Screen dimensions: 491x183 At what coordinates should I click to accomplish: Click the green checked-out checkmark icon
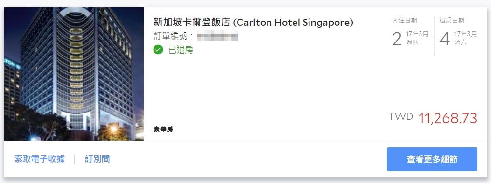[x=158, y=50]
